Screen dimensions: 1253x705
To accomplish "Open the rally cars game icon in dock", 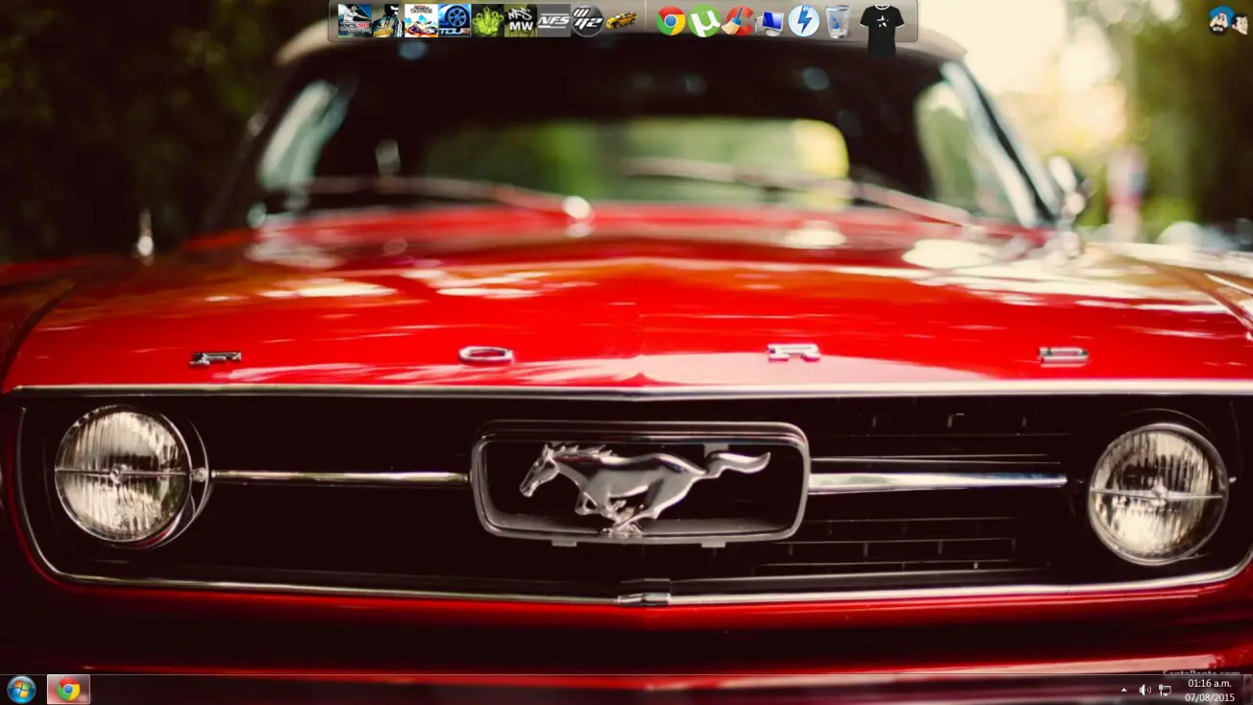I will (421, 20).
